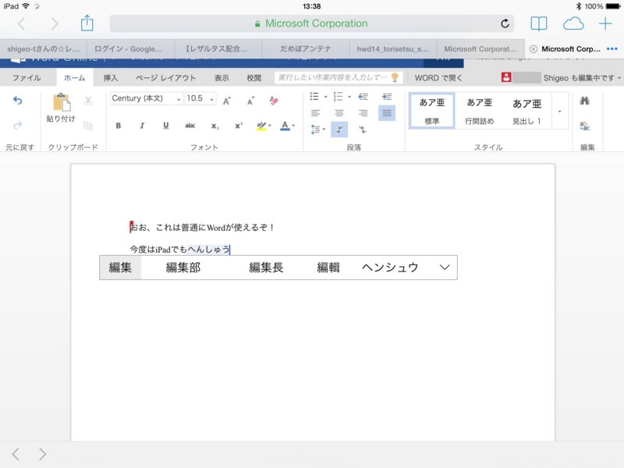
Task: Open more styles with the Styles dropdown arrow
Action: pos(560,111)
